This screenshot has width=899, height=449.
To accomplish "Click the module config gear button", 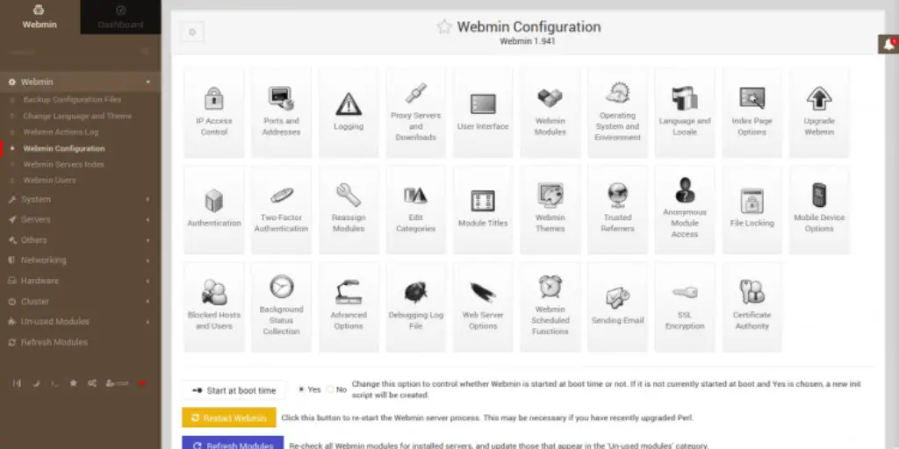I will [192, 32].
